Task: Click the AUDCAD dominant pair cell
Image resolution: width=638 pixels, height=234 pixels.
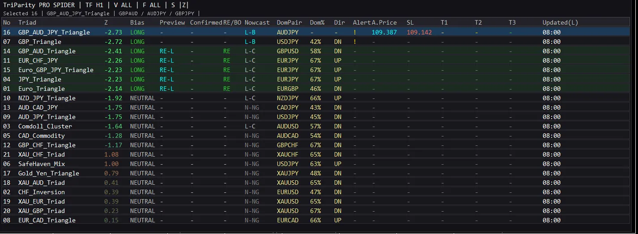Action: (x=288, y=136)
